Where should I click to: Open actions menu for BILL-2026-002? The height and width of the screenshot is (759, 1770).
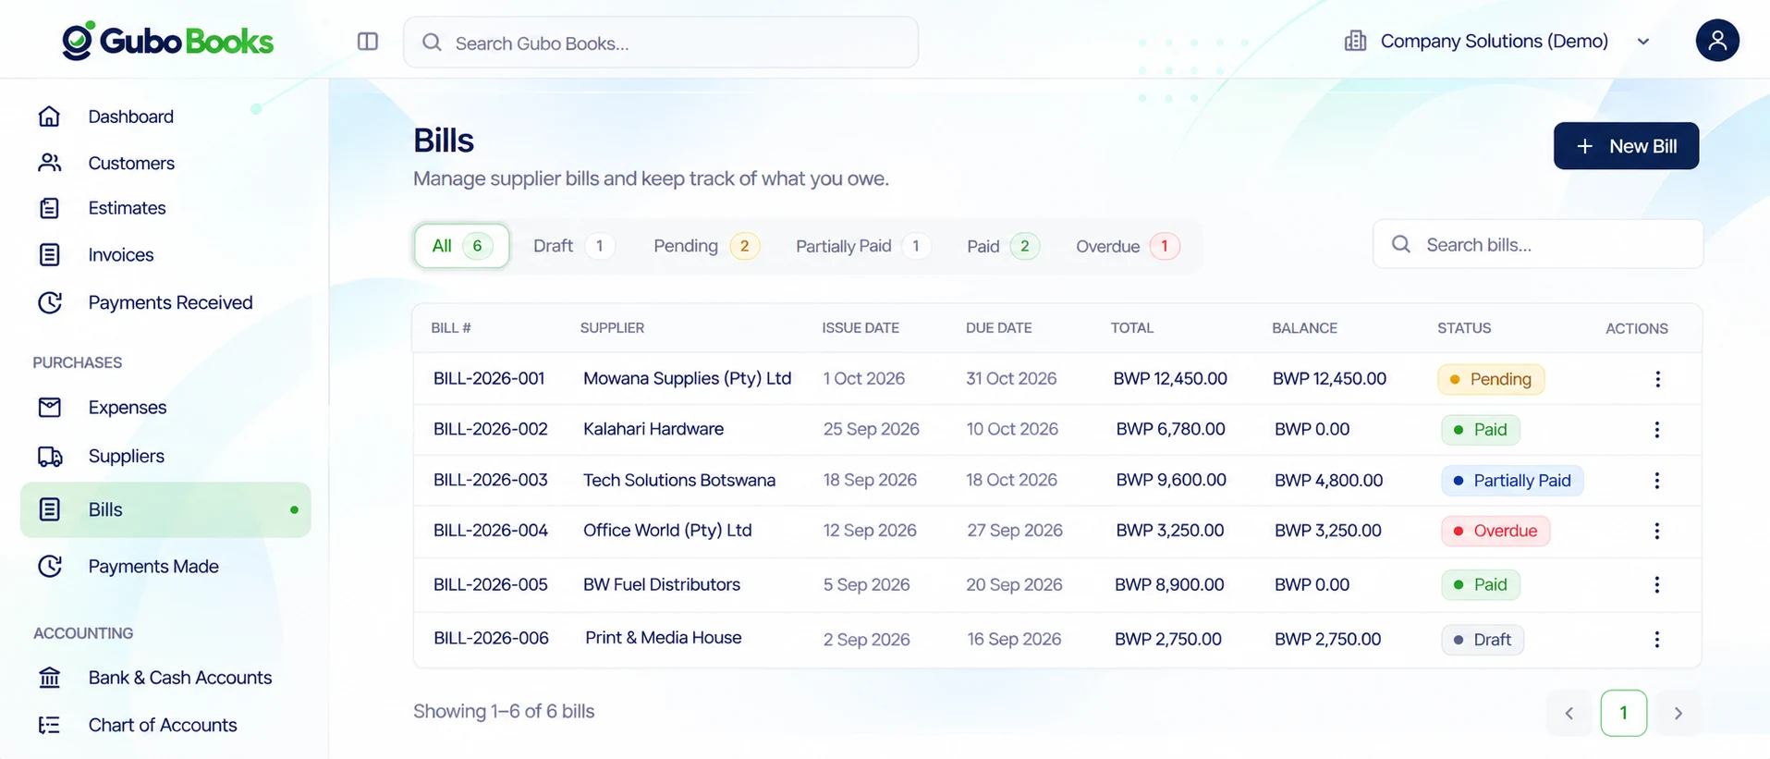click(1657, 430)
